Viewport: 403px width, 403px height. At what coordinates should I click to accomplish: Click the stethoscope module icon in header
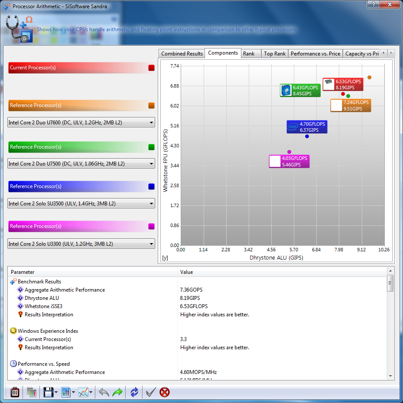pyautogui.click(x=19, y=29)
